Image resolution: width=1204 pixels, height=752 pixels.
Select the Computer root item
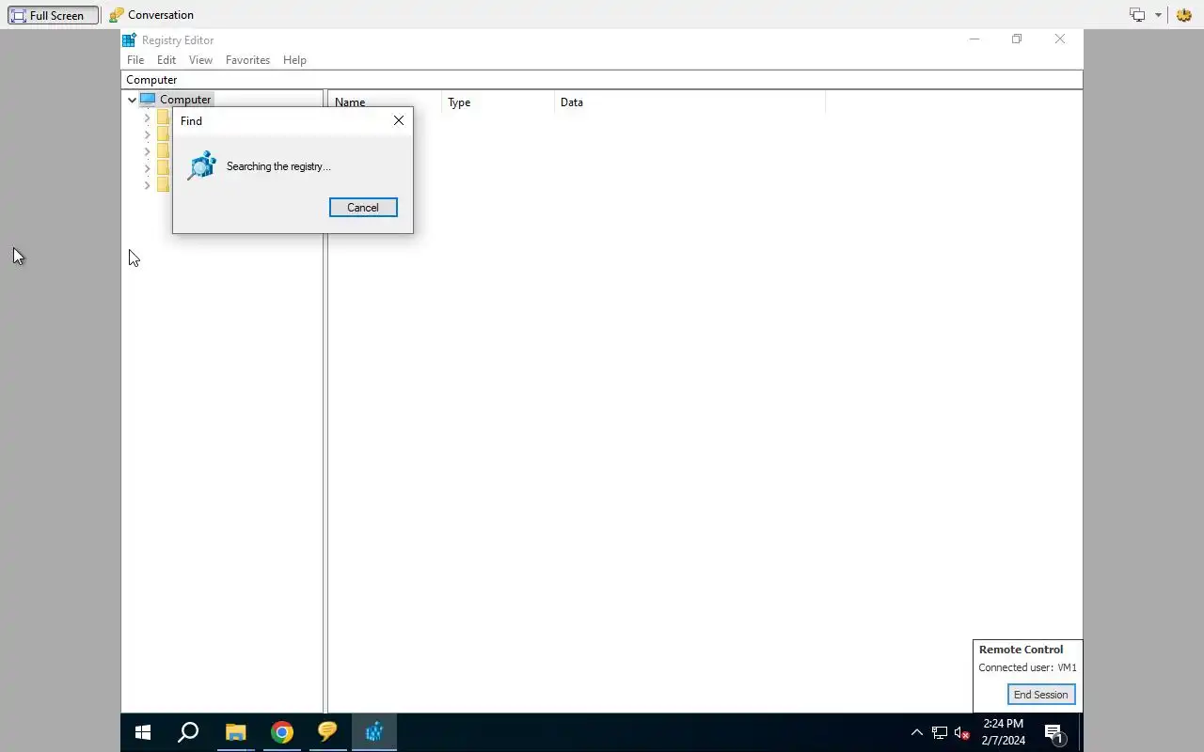(x=185, y=100)
